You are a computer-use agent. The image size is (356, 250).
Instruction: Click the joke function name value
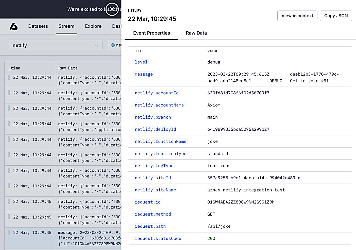tap(212, 141)
